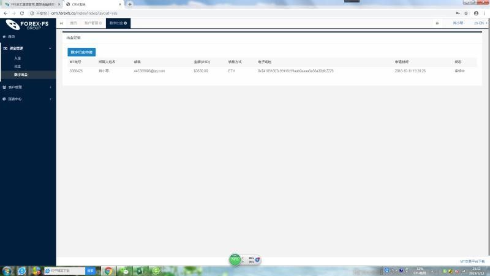This screenshot has height=276, width=490.
Task: Click the browser back arrow
Action: pyautogui.click(x=5, y=13)
